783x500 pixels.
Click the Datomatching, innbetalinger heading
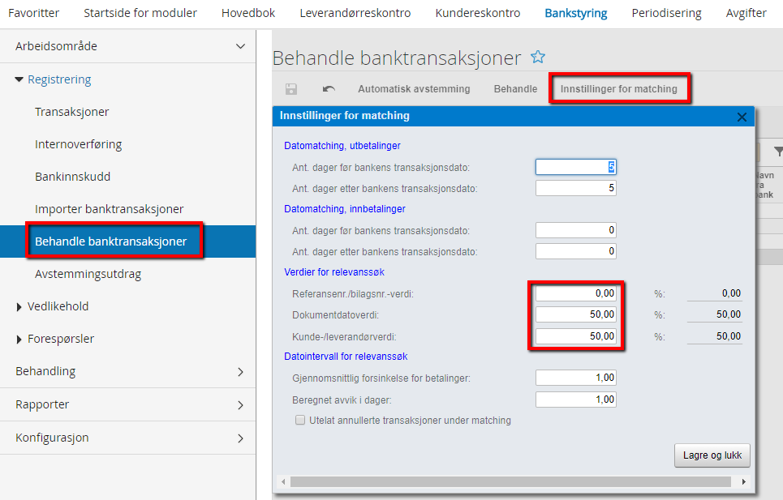(x=345, y=209)
